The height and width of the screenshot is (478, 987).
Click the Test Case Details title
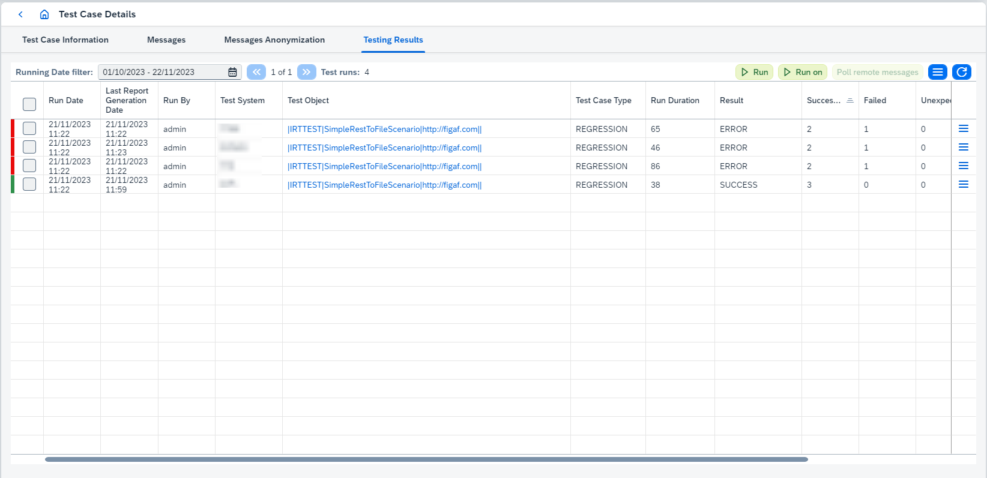pos(97,14)
